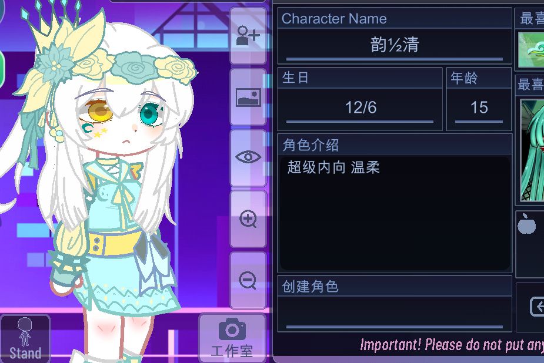Edit the birthday field showing 12/6
The width and height of the screenshot is (544, 363).
[x=360, y=108]
